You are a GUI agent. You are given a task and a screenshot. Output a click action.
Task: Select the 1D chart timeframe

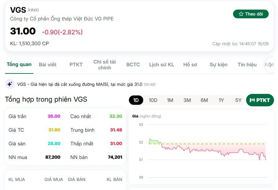pos(136,100)
